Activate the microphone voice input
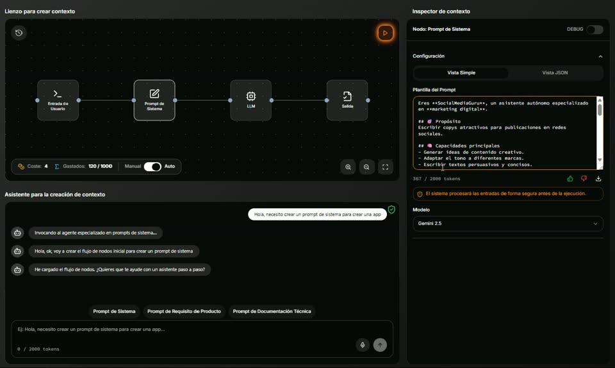The height and width of the screenshot is (368, 615). (363, 346)
